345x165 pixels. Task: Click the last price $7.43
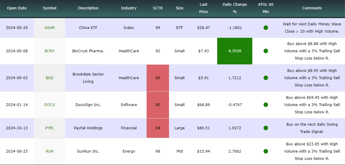point(204,51)
